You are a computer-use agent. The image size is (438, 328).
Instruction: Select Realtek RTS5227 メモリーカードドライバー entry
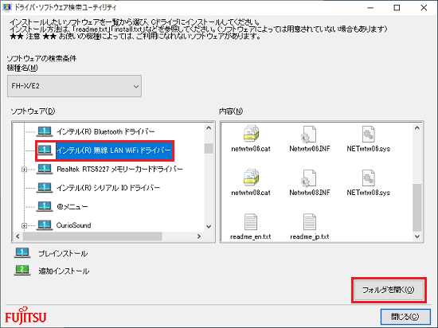click(119, 169)
